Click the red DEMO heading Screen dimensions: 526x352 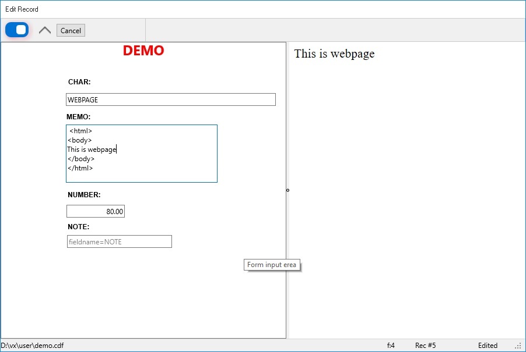pyautogui.click(x=143, y=51)
